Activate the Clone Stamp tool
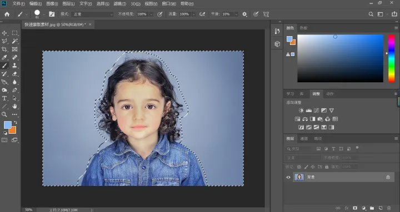The width and height of the screenshot is (400, 212). coord(15,65)
